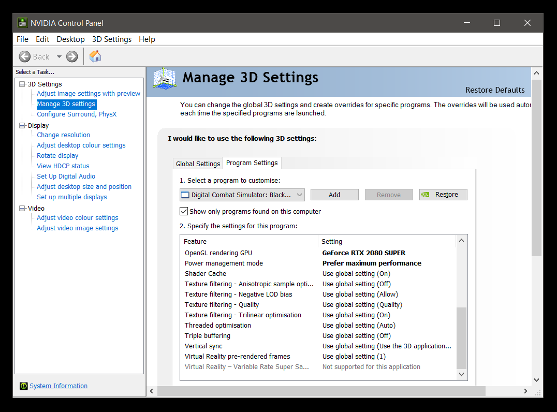Select the Shader Cache setting row
The width and height of the screenshot is (557, 412).
318,273
